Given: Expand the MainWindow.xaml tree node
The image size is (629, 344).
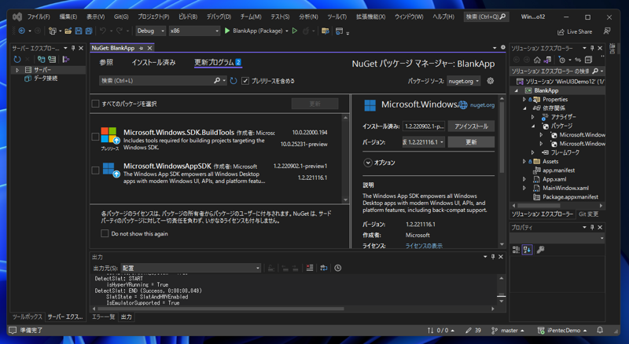Looking at the screenshot, I should [x=524, y=188].
